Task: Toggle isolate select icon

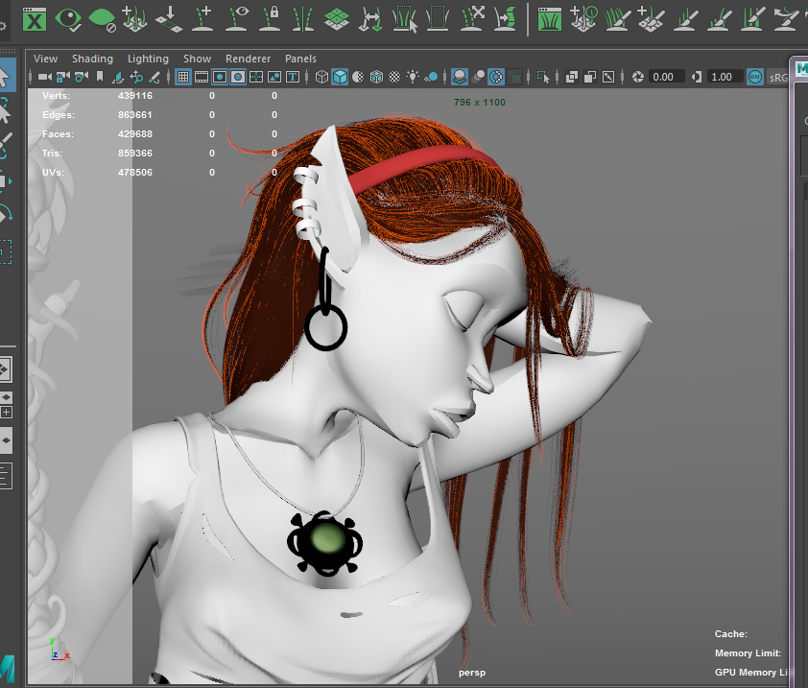Action: click(543, 78)
